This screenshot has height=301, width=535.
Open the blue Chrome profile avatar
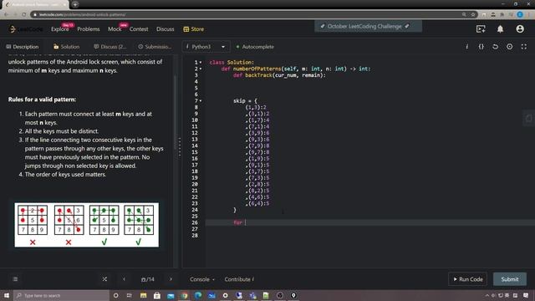click(520, 14)
